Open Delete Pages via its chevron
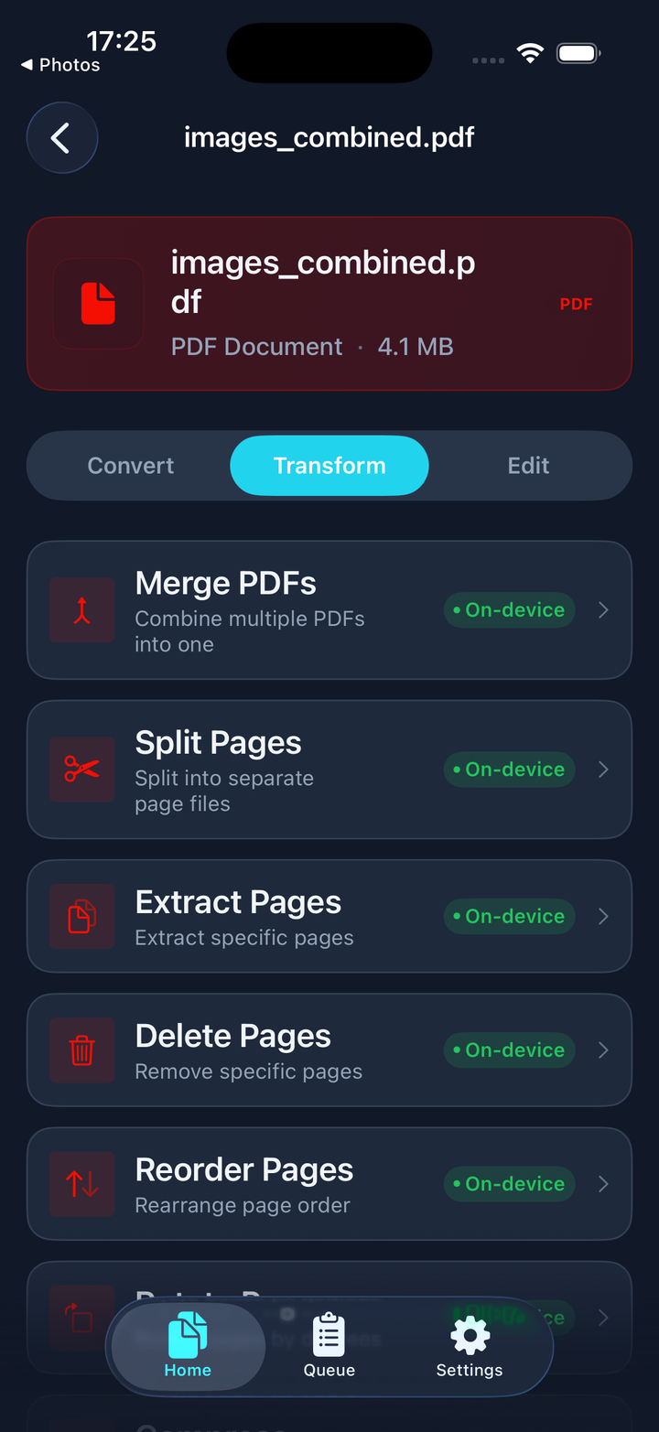This screenshot has height=1432, width=659. pyautogui.click(x=603, y=1050)
